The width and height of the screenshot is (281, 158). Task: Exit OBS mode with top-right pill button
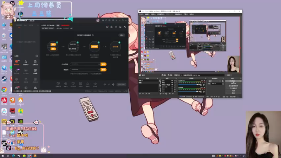(122, 35)
